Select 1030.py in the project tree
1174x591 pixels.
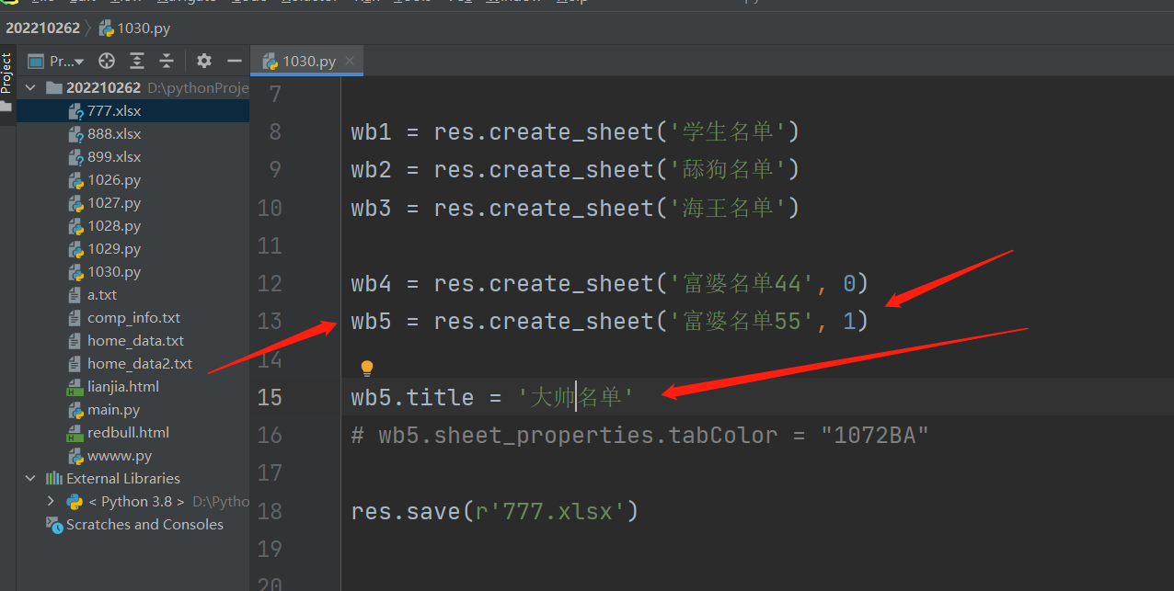114,271
